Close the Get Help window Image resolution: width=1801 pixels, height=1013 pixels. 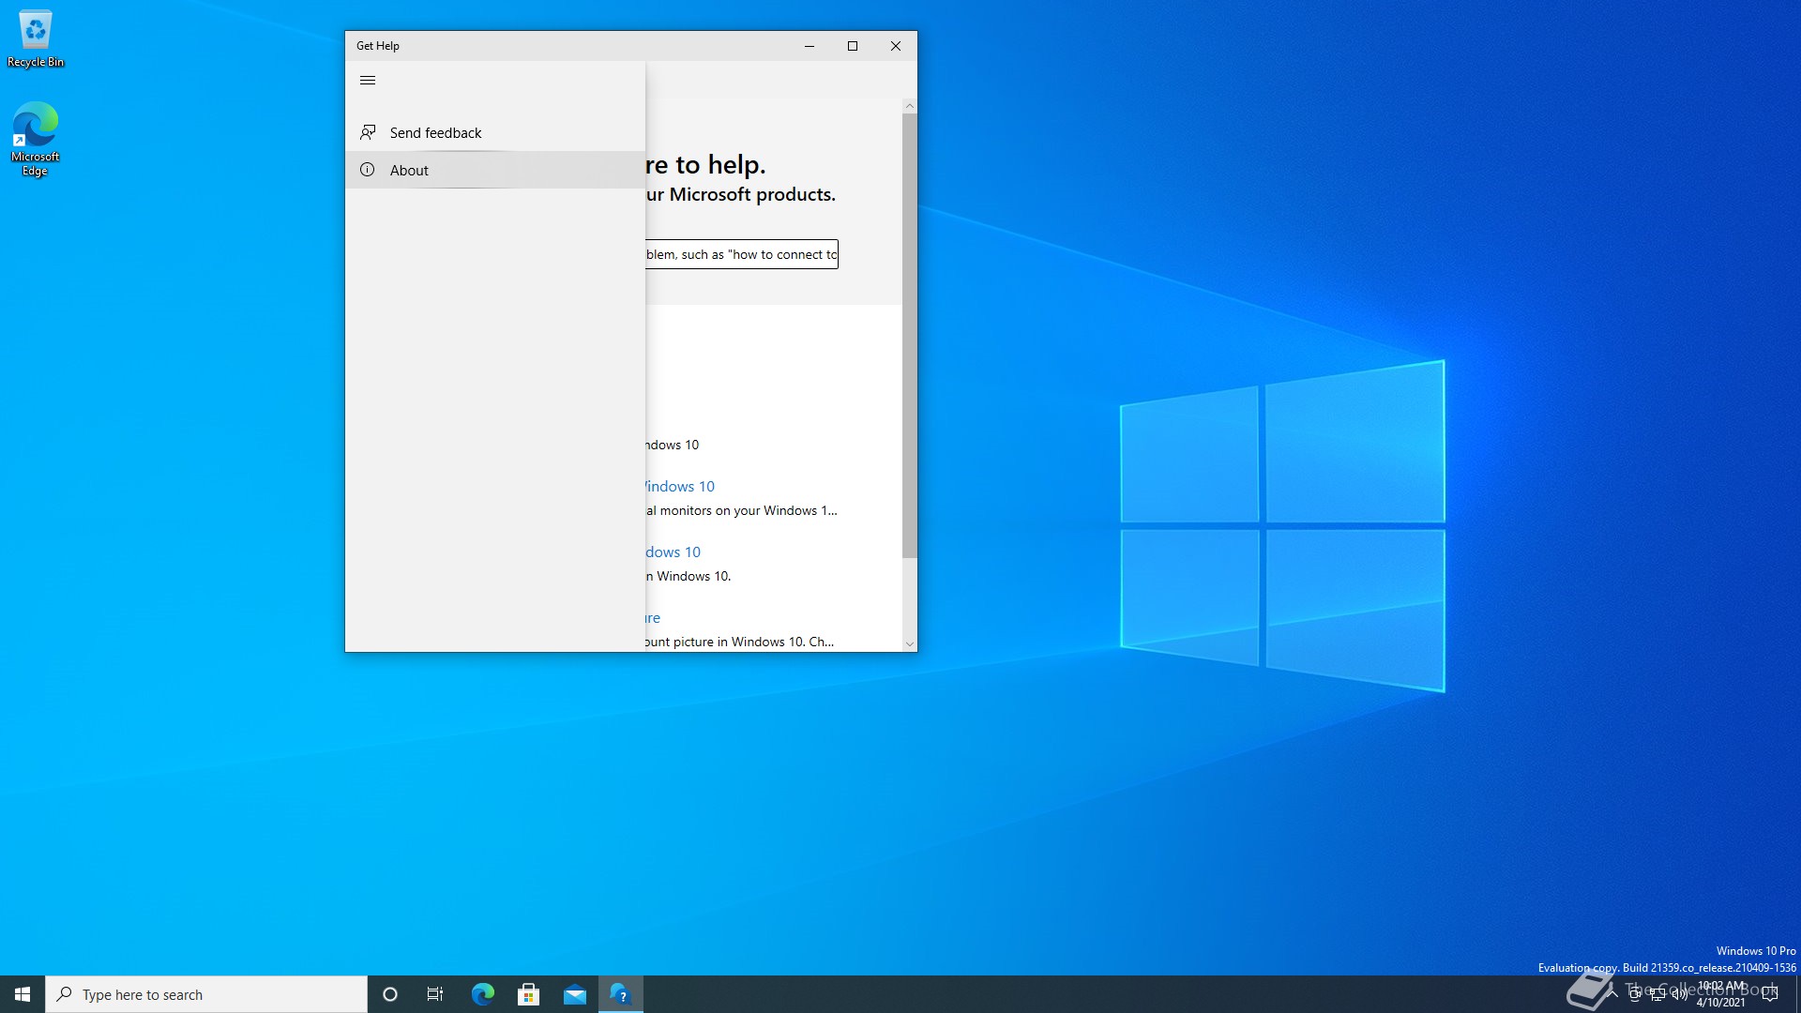[896, 46]
